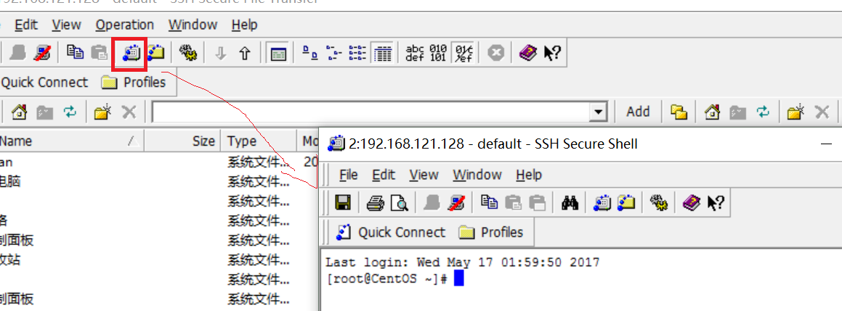Click Paste icon in File Transfer toolbar
The height and width of the screenshot is (311, 842).
click(x=100, y=52)
